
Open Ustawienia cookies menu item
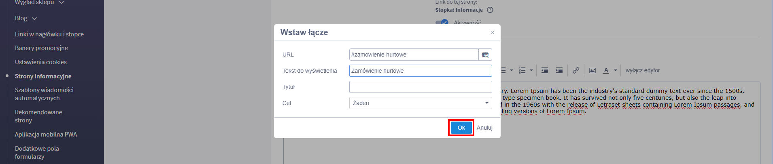point(41,62)
